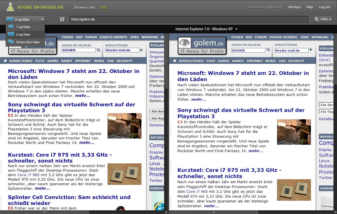Submit newsletter arrow in left pane
This screenshot has width=337, height=214.
[142, 50]
